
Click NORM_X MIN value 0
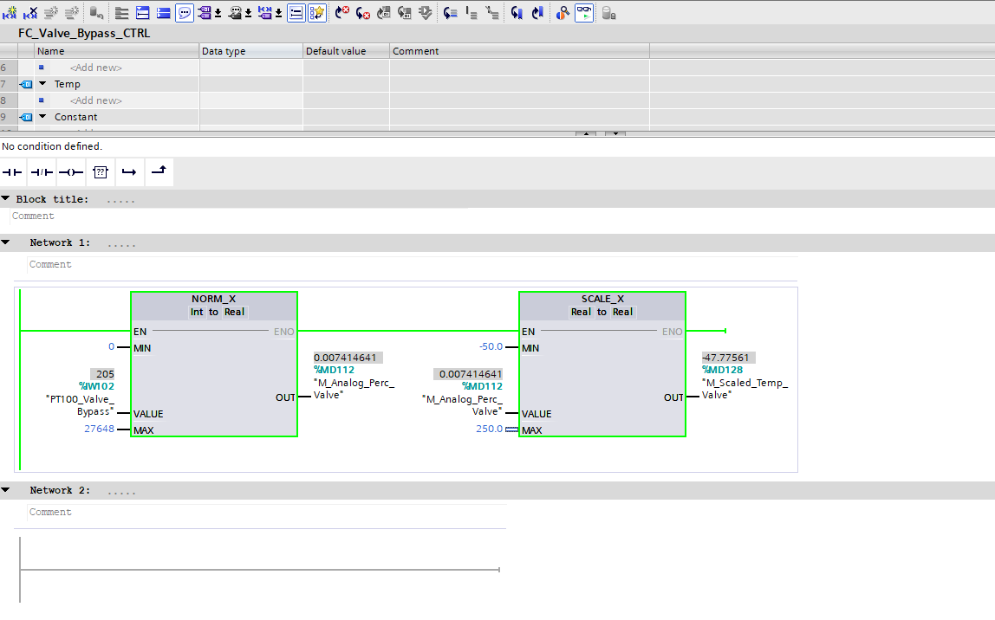111,346
